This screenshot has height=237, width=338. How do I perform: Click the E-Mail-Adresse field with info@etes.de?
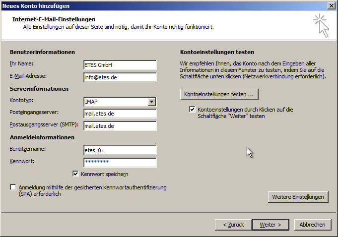[120, 77]
